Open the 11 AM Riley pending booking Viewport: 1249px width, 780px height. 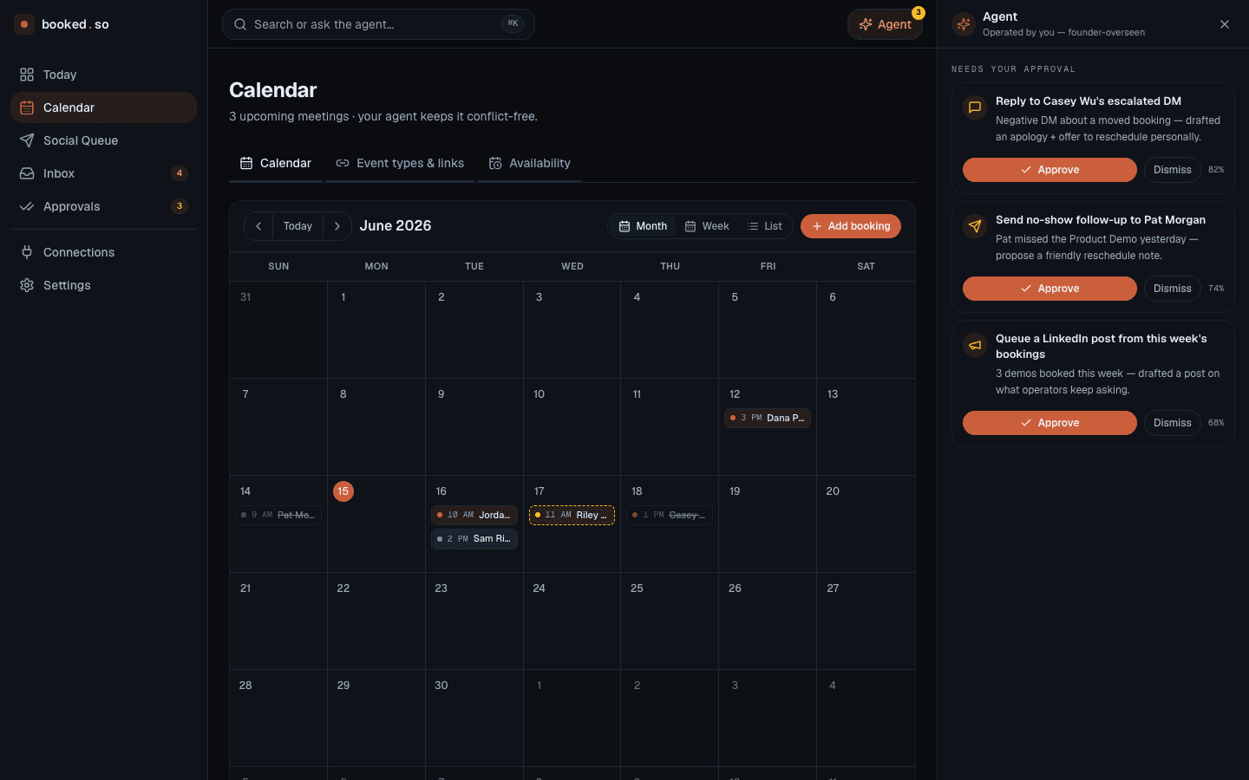coord(572,515)
